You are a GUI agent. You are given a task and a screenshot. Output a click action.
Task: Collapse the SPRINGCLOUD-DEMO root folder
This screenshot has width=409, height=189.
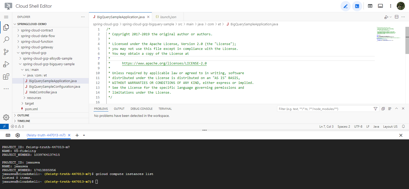50,24
